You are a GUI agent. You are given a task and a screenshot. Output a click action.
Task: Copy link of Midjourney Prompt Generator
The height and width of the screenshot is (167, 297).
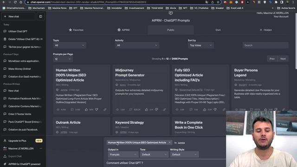coord(164,109)
